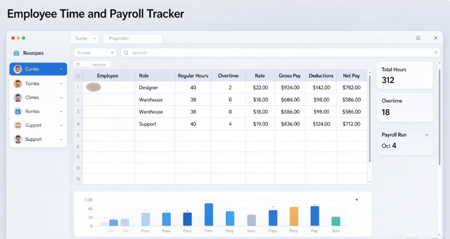Click the $686.00 gross pay cell
This screenshot has height=239, width=450.
pos(290,112)
